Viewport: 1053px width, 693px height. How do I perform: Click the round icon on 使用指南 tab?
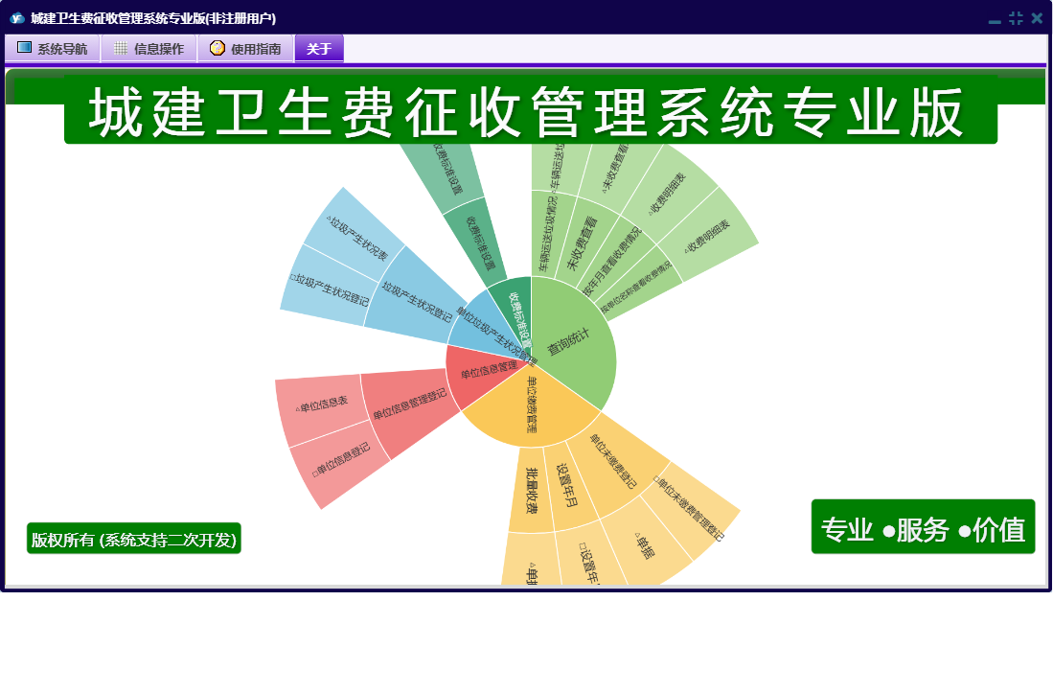217,48
